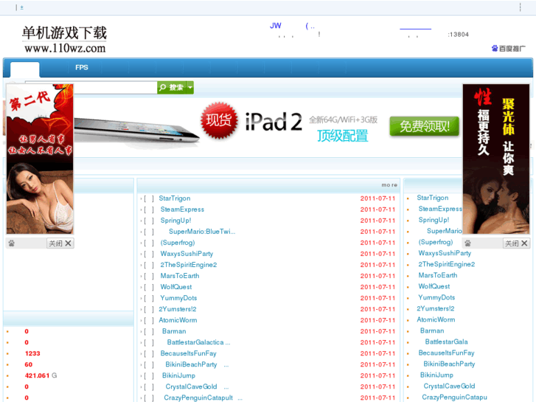
Task: Open StarTrigon in center list
Action: click(174, 198)
